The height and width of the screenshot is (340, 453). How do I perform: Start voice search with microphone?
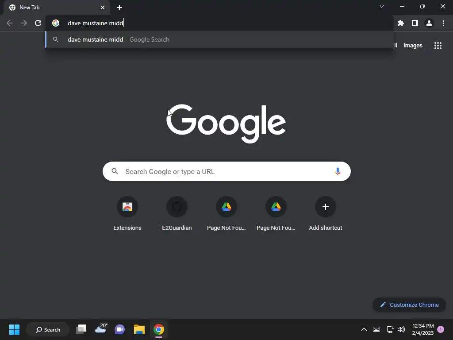click(x=338, y=171)
